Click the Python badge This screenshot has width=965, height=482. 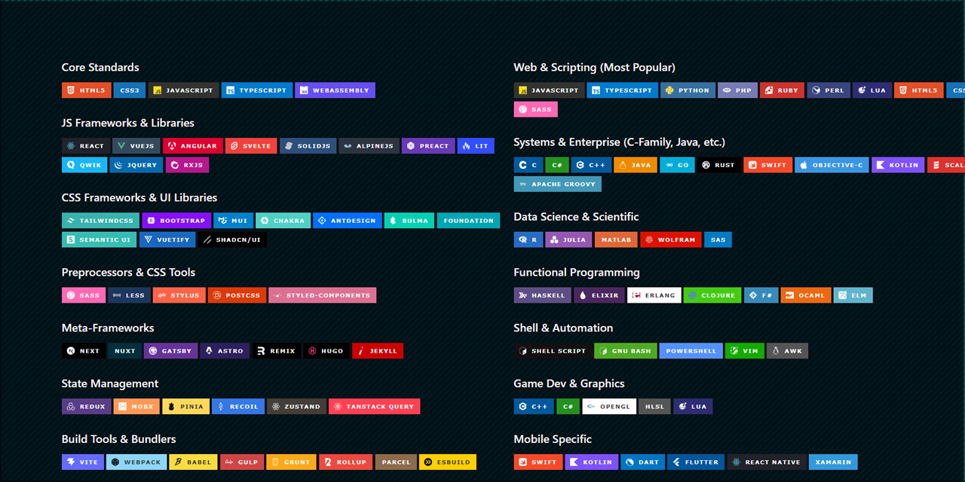click(688, 90)
